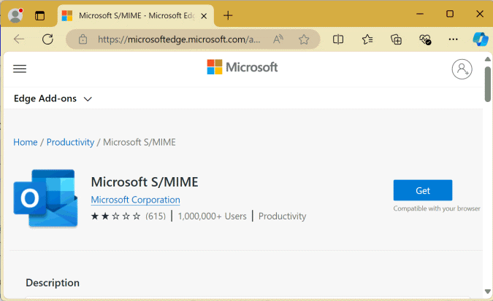
Task: Open the browser profile avatar
Action: 15,15
